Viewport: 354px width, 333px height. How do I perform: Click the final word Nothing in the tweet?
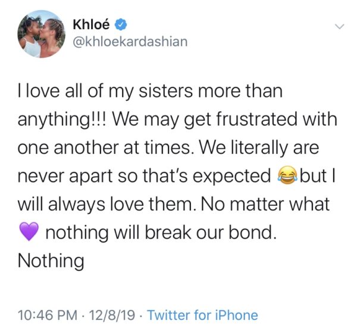pyautogui.click(x=51, y=260)
